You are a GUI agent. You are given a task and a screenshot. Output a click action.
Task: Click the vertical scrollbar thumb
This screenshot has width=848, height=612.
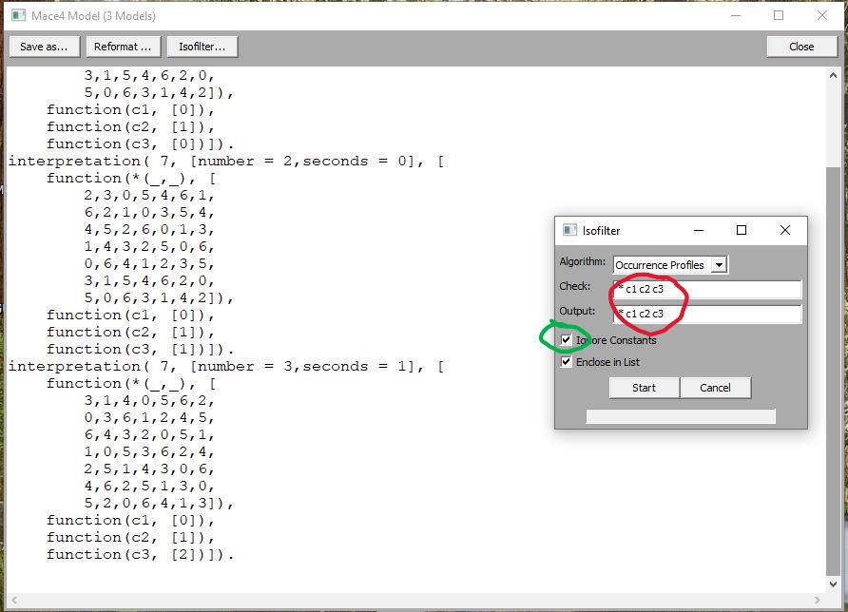point(833,372)
